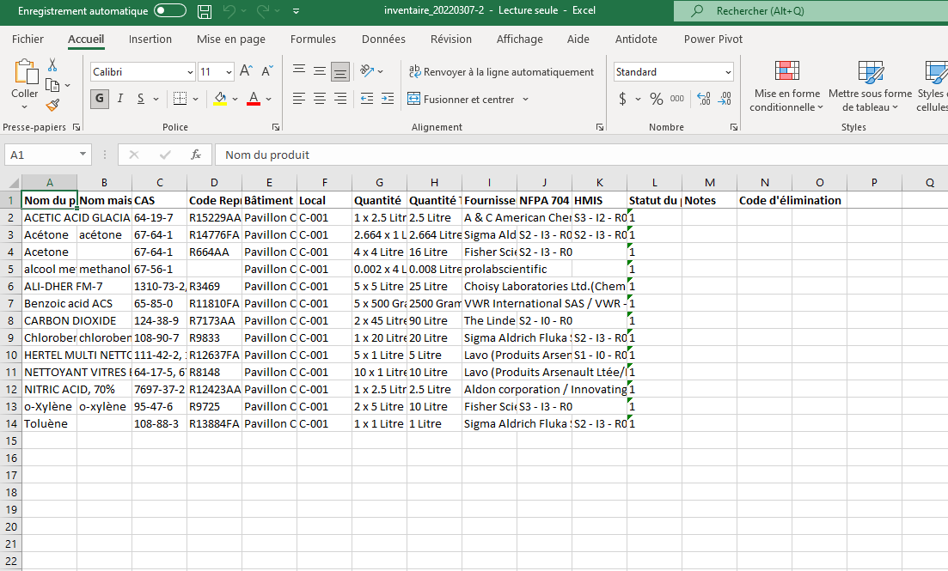
Task: Cut selection with the scissors icon
Action: (52, 64)
